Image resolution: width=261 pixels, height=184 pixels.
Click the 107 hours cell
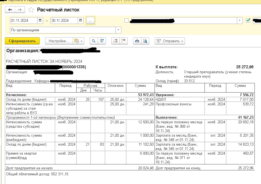101,99
